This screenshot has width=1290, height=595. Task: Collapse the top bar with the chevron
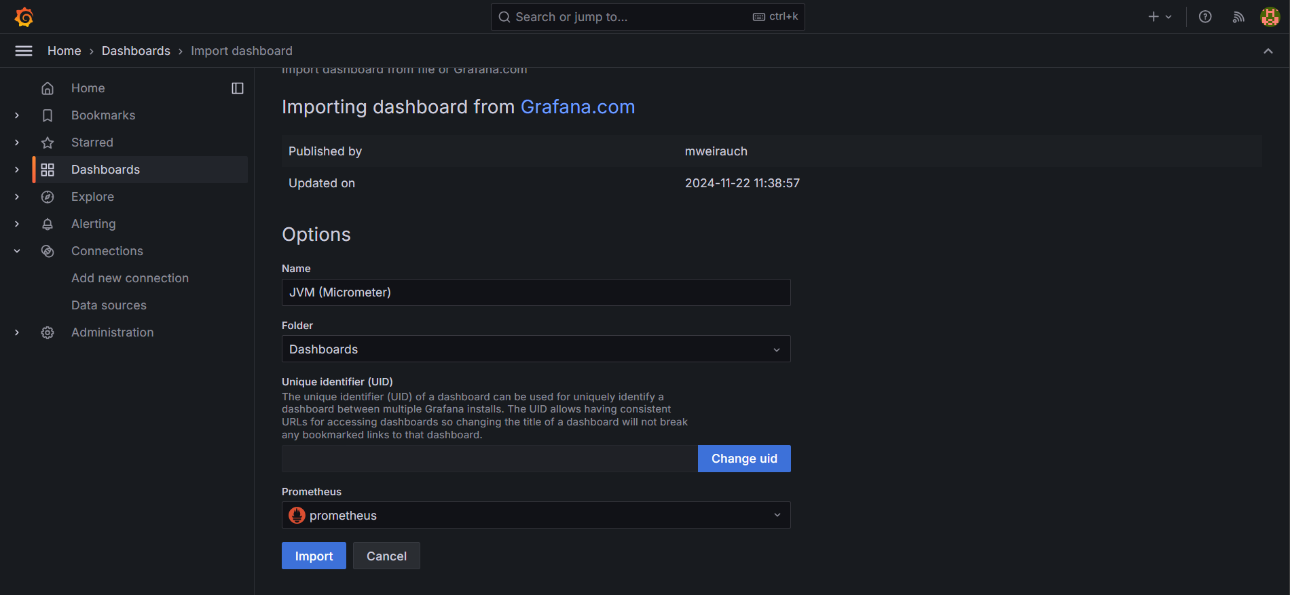click(1268, 51)
